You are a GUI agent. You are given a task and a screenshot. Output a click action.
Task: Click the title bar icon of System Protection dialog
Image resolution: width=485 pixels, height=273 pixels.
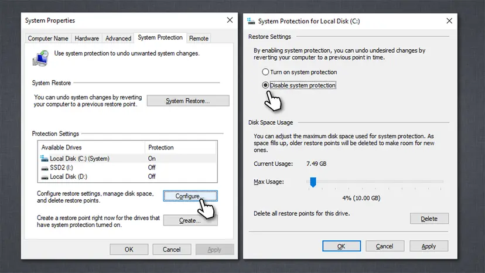(251, 21)
